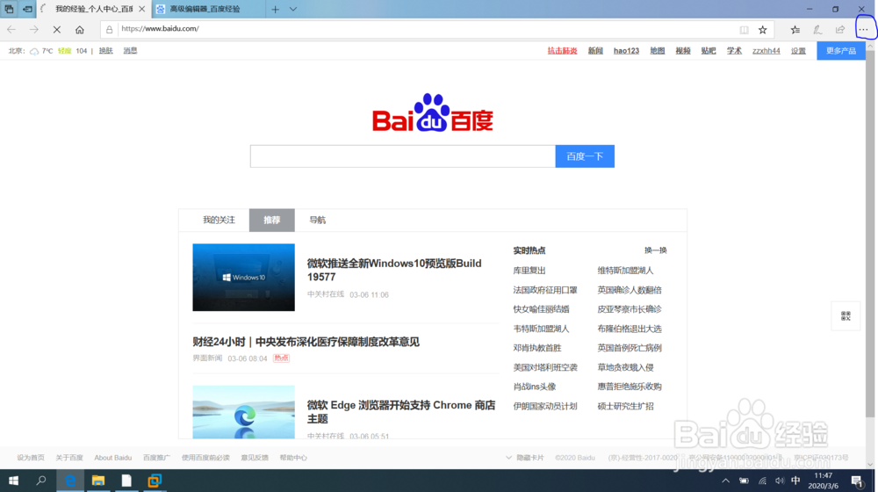The image size is (878, 492).
Task: Open the Windows Start menu
Action: click(13, 481)
